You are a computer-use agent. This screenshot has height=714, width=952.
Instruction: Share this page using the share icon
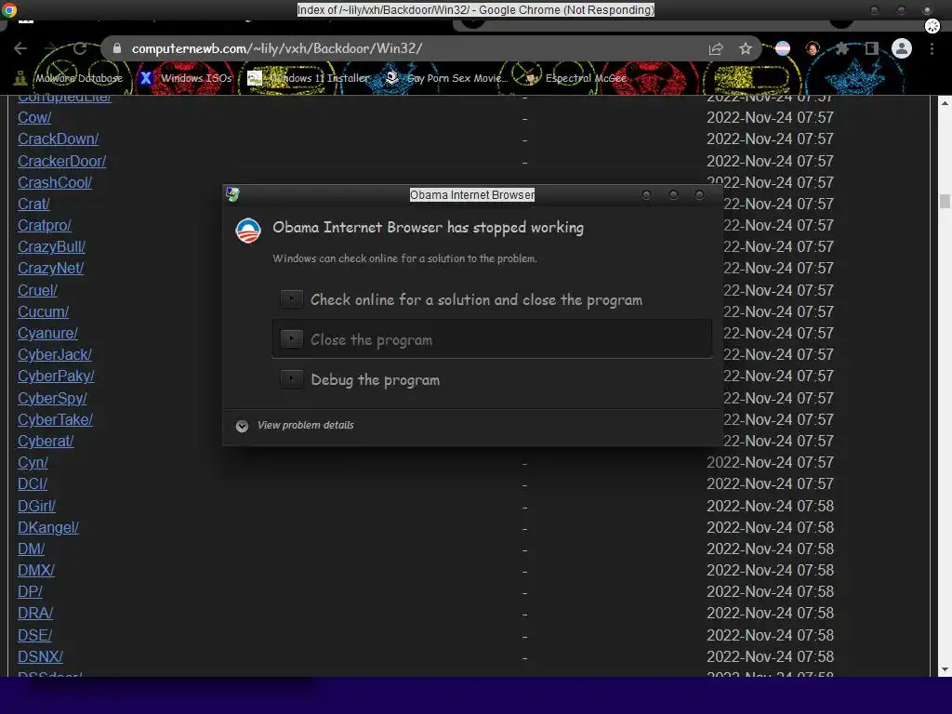[x=716, y=48]
